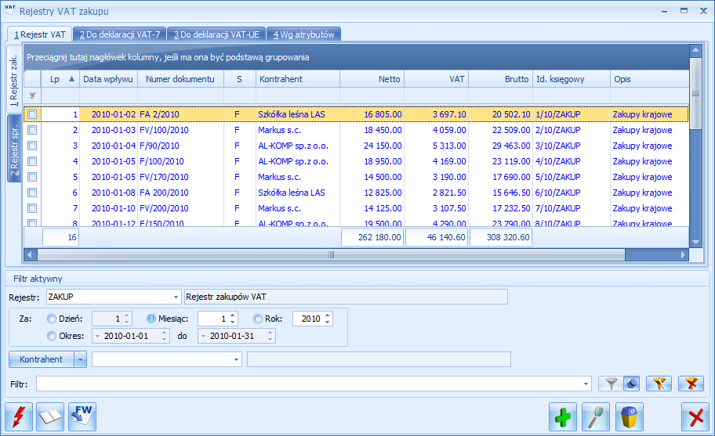Clear the filter with the crossed funnel icon
The width and height of the screenshot is (715, 436).
pyautogui.click(x=691, y=384)
